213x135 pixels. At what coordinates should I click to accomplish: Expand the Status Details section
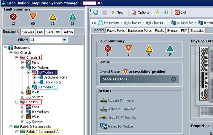139,79
